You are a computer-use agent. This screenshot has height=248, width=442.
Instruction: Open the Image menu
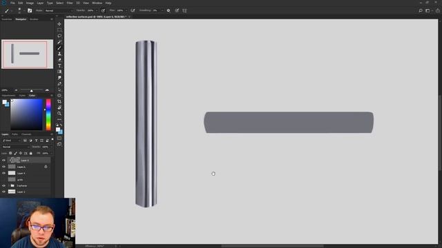[30, 3]
